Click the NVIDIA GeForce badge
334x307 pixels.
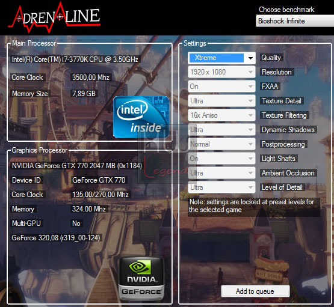(141, 278)
